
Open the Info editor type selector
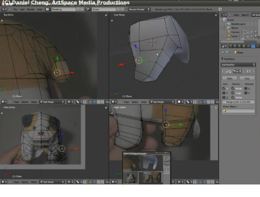click(4, 9)
